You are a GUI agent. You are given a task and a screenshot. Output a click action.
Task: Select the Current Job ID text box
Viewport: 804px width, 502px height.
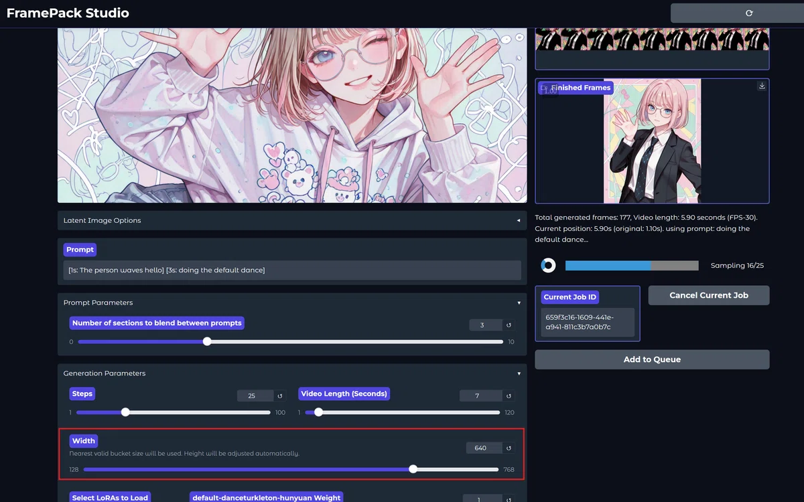(588, 322)
